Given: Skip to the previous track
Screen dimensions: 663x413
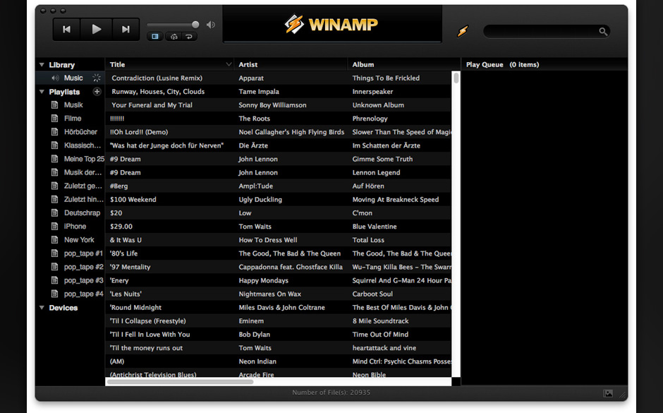Looking at the screenshot, I should 67,29.
